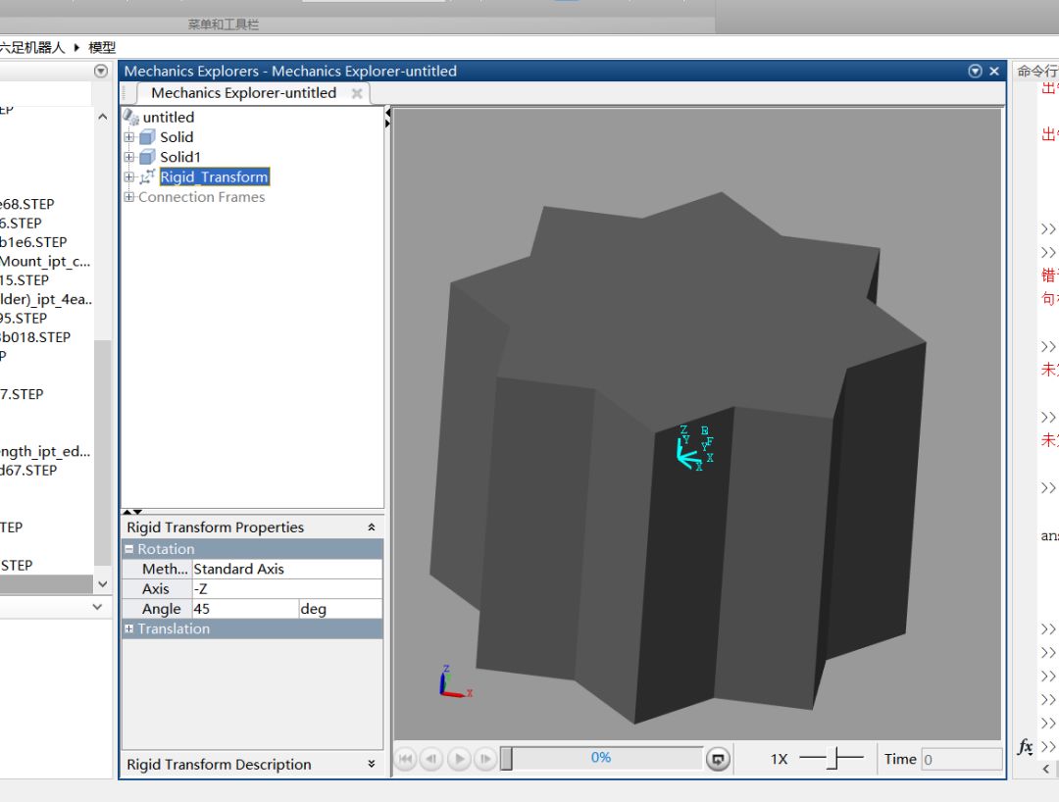Collapse the Rotation properties section
The height and width of the screenshot is (802, 1059).
pos(128,549)
